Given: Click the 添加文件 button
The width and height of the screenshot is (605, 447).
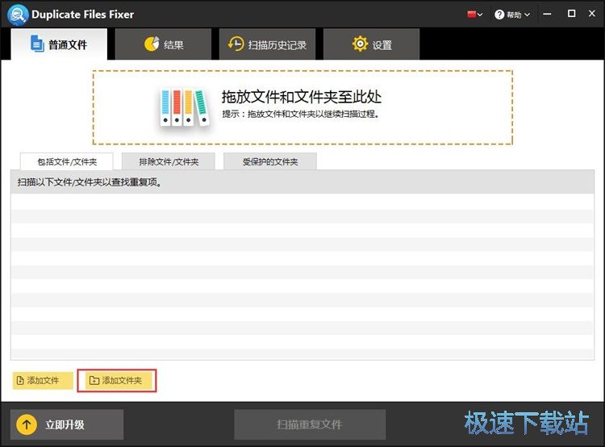Looking at the screenshot, I should 43,381.
